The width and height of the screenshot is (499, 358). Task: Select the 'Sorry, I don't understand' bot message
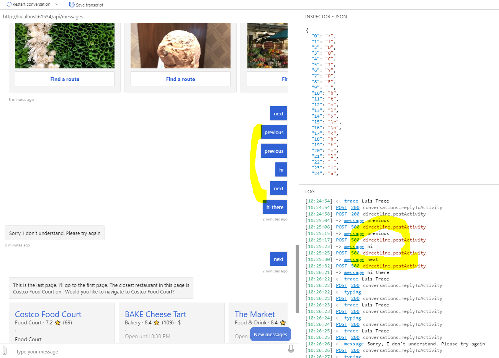[x=55, y=233]
